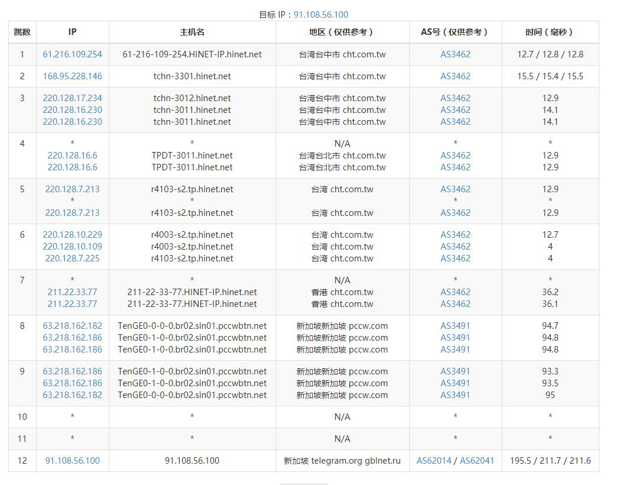Click IP 220.128.17.234 in hop 3
This screenshot has width=626, height=485.
pos(72,98)
